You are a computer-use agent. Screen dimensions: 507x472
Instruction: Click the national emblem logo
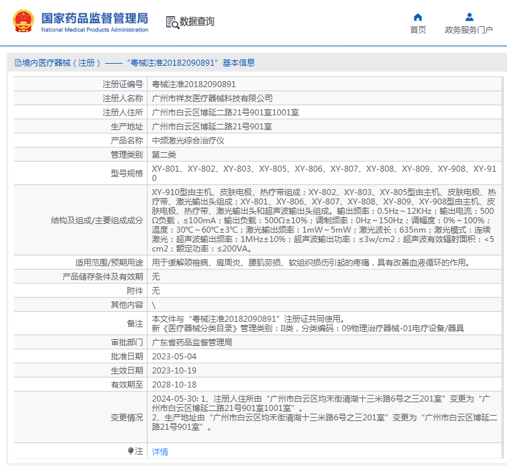(x=23, y=21)
